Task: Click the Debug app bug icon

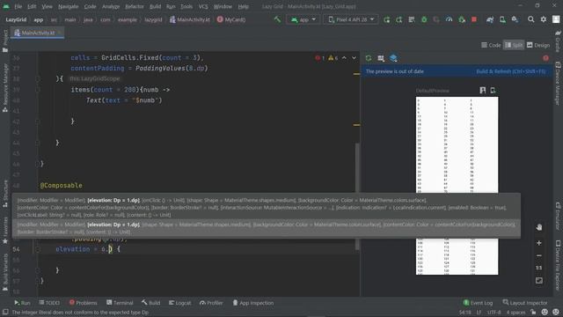Action: point(424,19)
